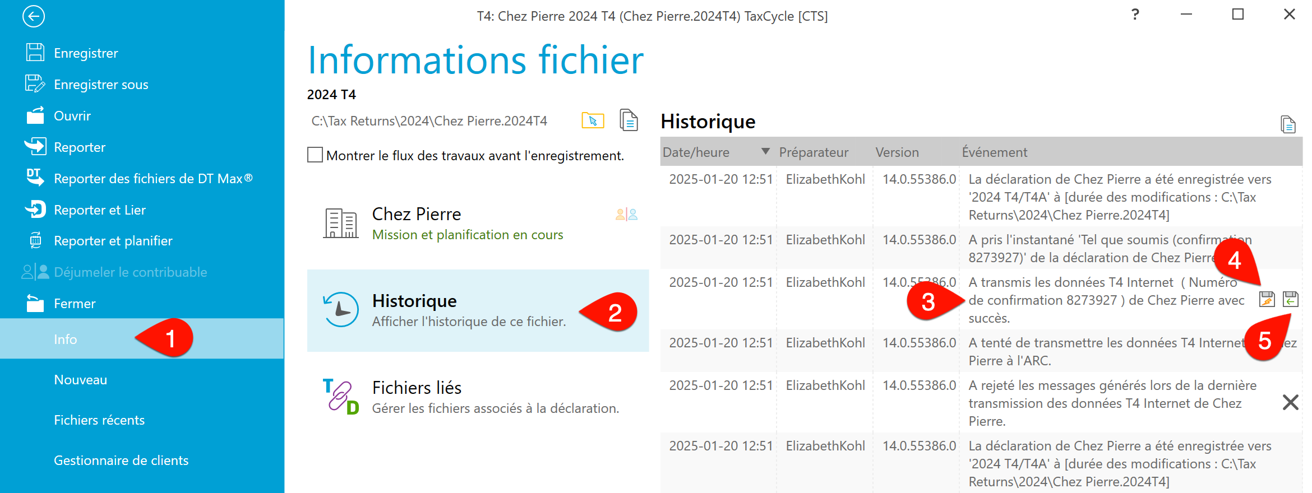Click the Version column header
This screenshot has width=1312, height=493.
point(897,152)
